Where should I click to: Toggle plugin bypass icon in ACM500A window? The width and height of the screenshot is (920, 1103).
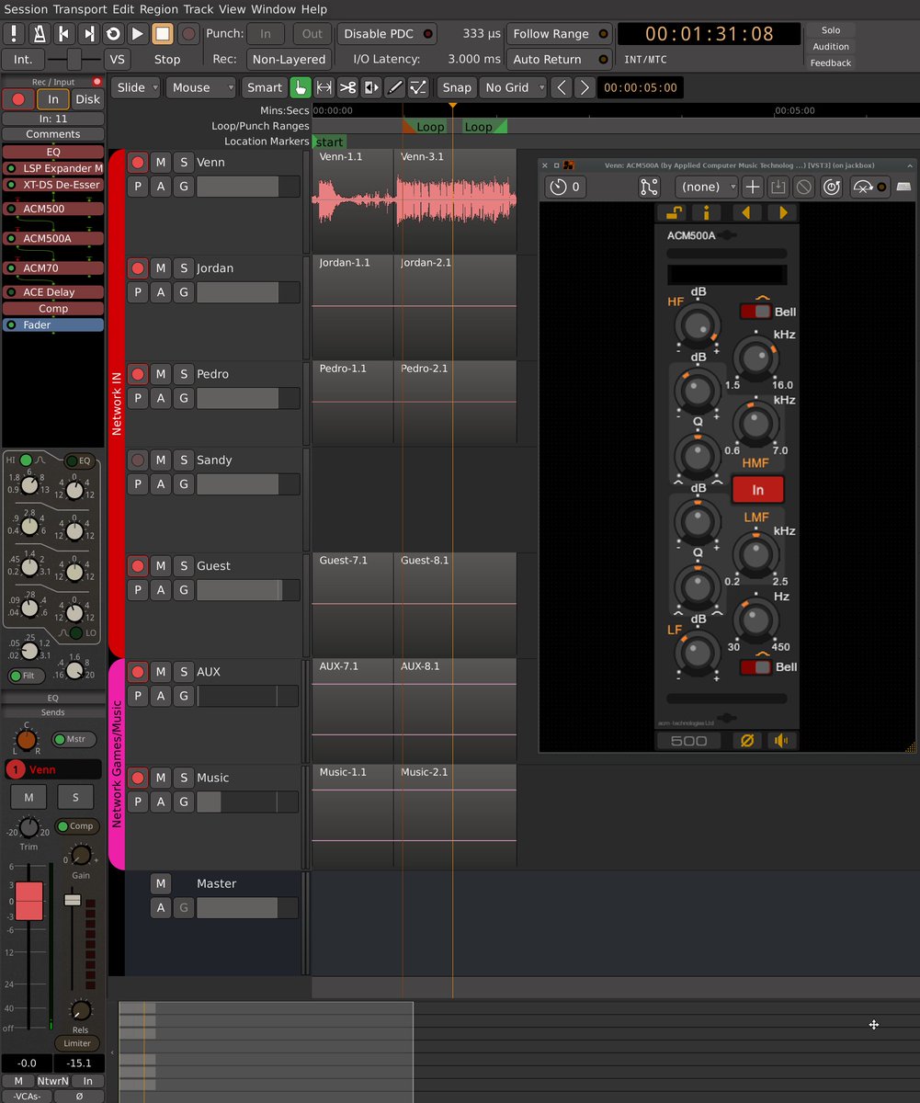click(x=869, y=187)
